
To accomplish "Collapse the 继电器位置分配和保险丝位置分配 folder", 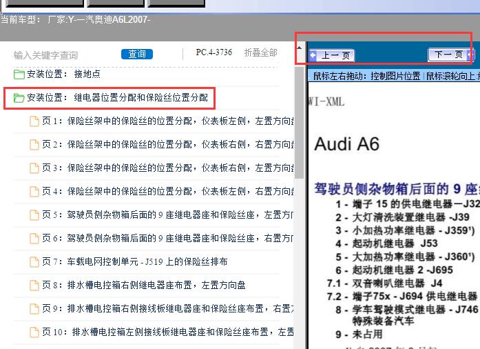I will [x=117, y=97].
